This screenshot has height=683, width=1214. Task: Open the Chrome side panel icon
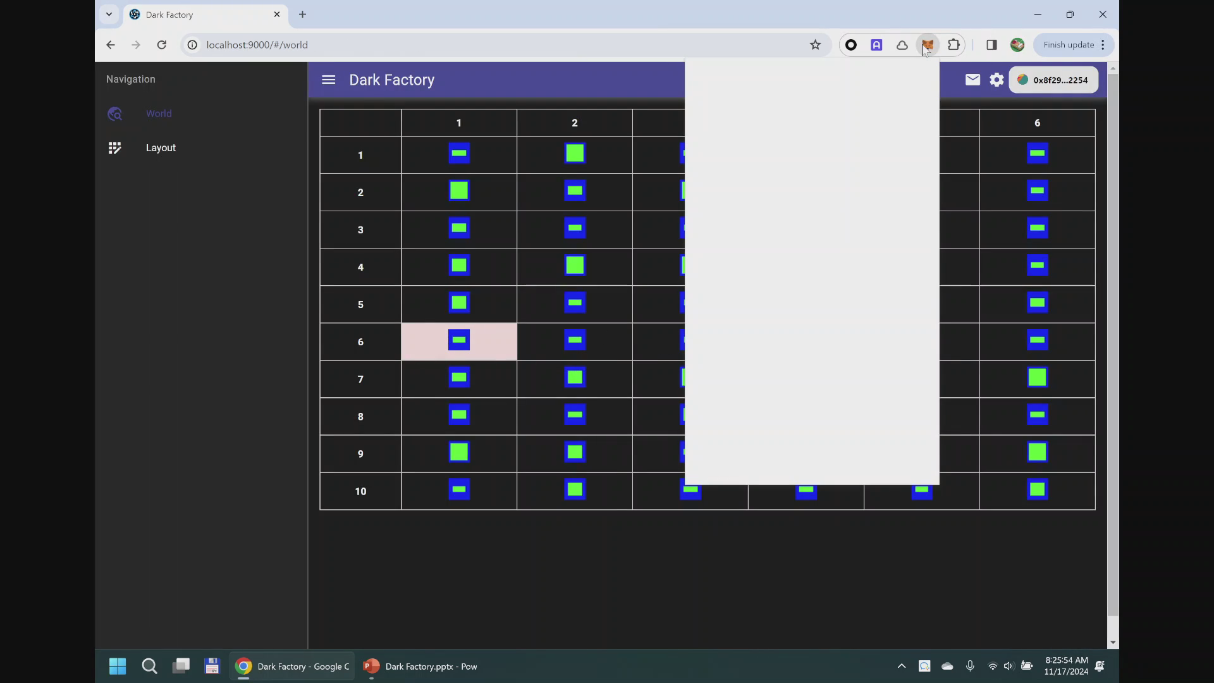(x=991, y=45)
